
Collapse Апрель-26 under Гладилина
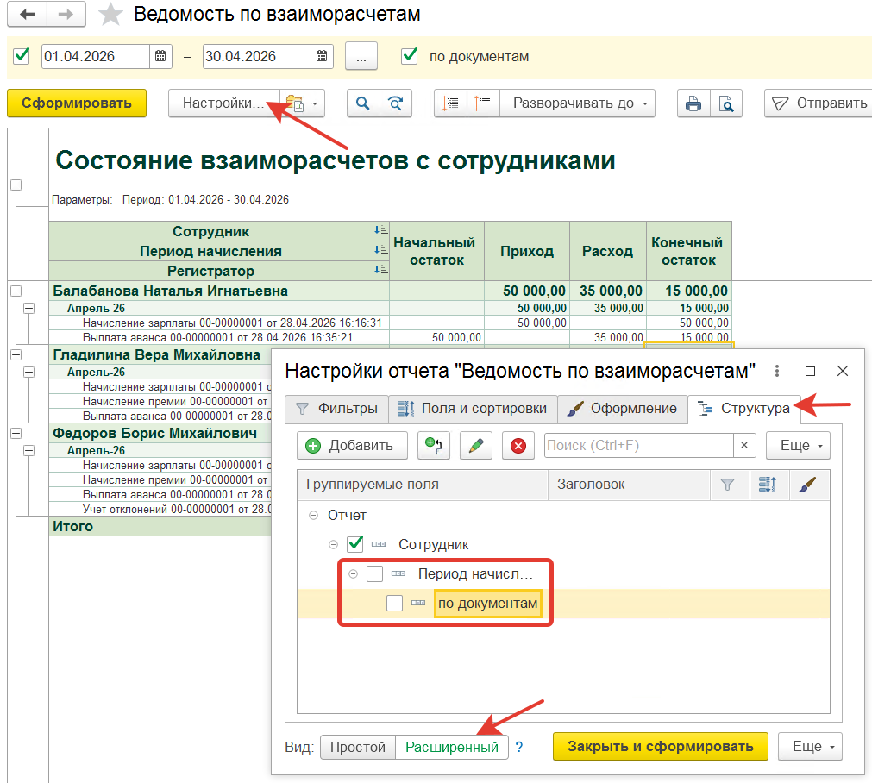pyautogui.click(x=29, y=372)
